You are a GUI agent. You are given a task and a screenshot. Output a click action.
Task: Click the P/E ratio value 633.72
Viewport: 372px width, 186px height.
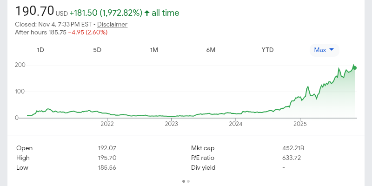point(292,158)
